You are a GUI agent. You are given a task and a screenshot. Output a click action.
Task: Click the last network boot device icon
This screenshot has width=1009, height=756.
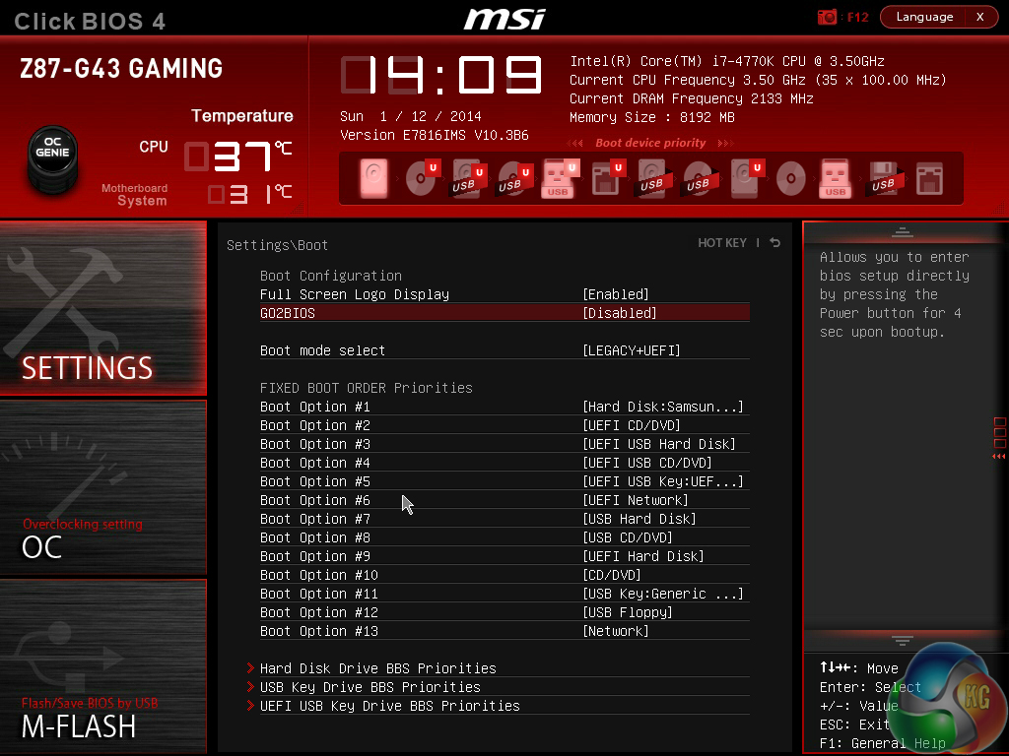930,178
